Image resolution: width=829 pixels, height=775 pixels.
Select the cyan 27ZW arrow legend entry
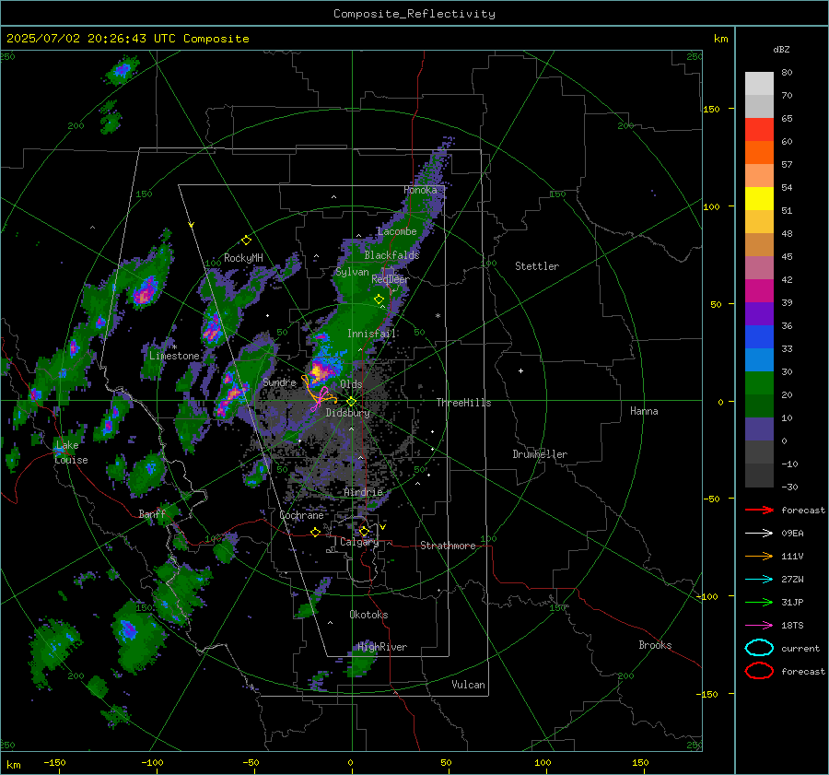[759, 580]
